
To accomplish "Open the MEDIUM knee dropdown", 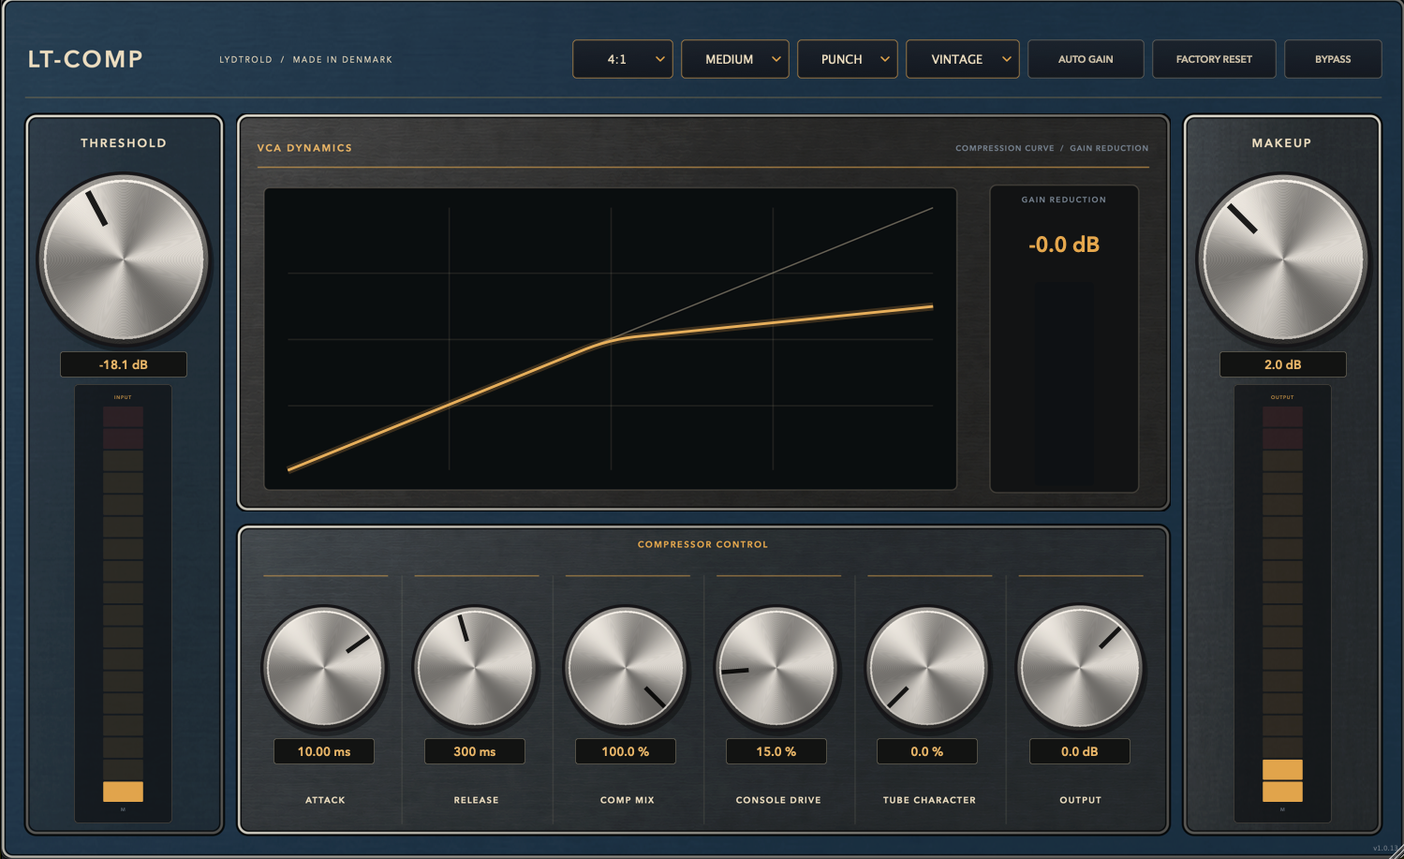I will point(735,59).
